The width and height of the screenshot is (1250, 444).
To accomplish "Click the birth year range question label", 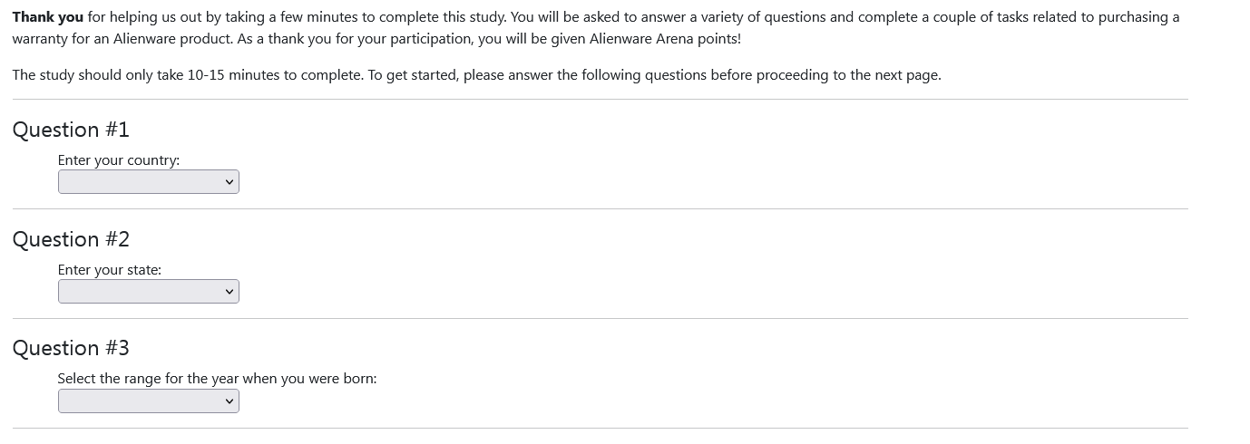I will click(217, 379).
